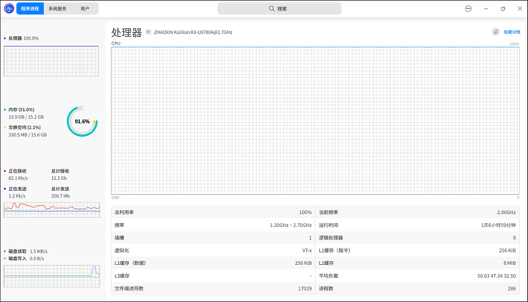528x302 pixels.
Task: Switch to the 程序进程 tab
Action: tap(30, 8)
